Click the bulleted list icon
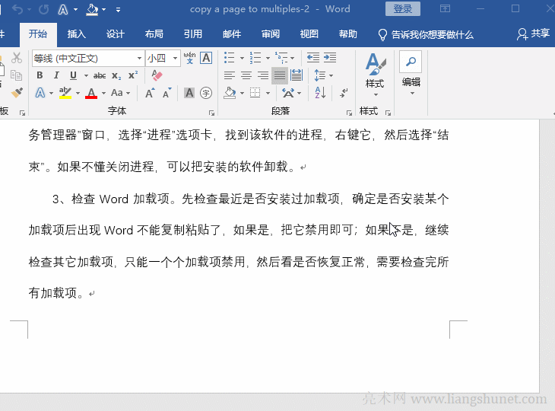The image size is (555, 411). [230, 57]
